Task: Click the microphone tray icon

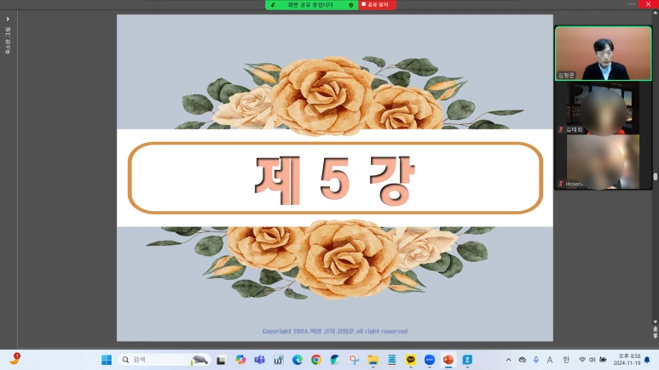Action: 536,360
